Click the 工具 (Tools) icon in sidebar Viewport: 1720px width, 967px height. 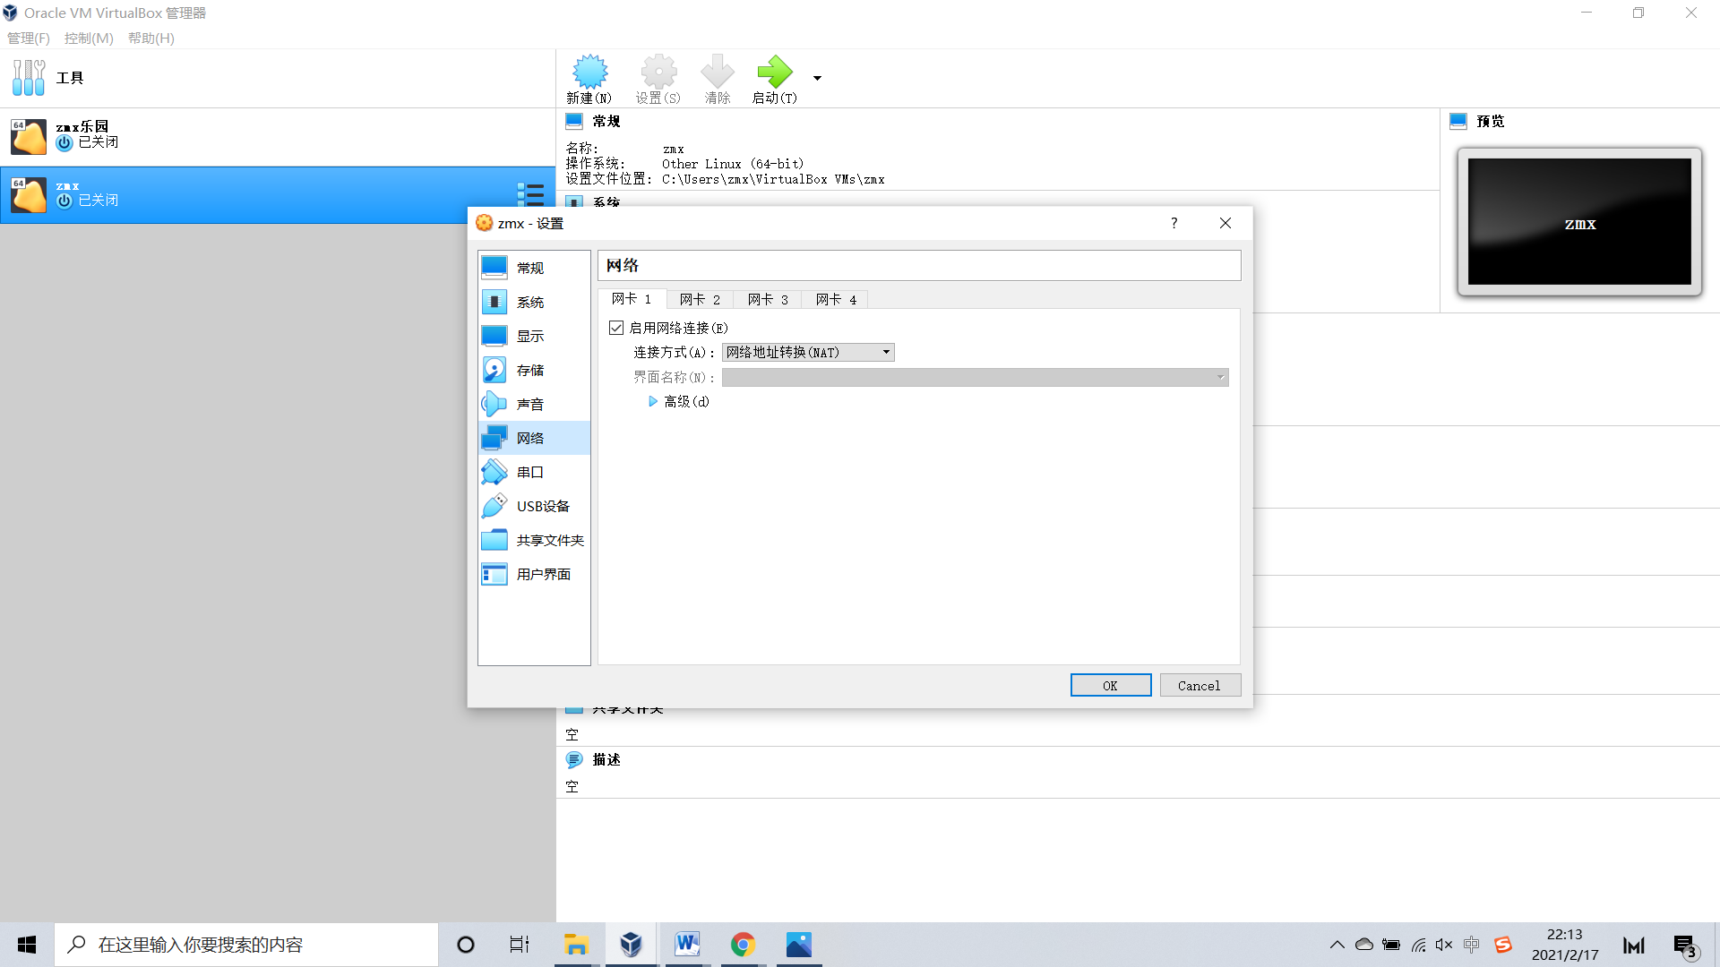pos(29,78)
